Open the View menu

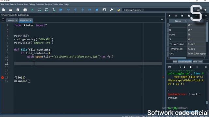click(61, 4)
